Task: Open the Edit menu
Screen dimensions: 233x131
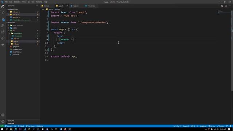Action: coord(11,2)
